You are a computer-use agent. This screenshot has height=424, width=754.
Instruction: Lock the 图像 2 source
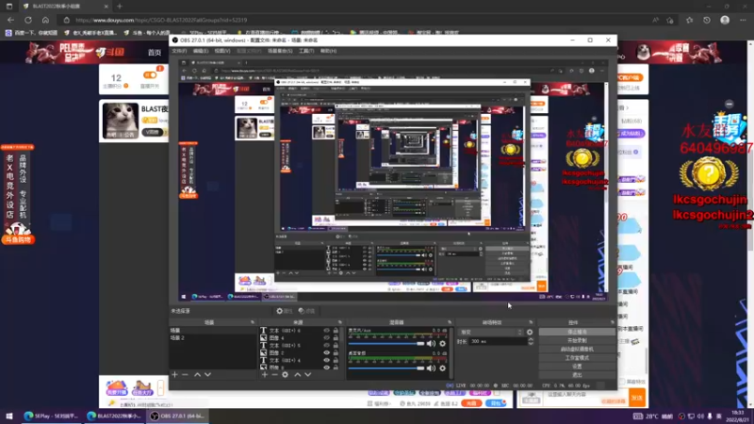(x=336, y=352)
